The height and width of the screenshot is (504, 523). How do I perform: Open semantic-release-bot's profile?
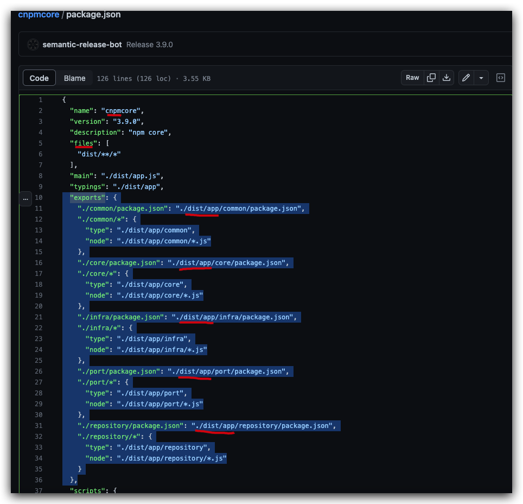(x=82, y=45)
